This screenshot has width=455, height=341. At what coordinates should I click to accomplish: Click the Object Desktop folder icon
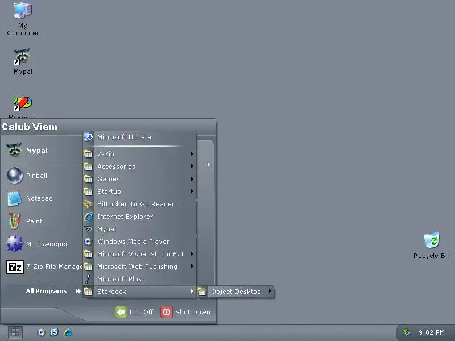click(x=202, y=292)
